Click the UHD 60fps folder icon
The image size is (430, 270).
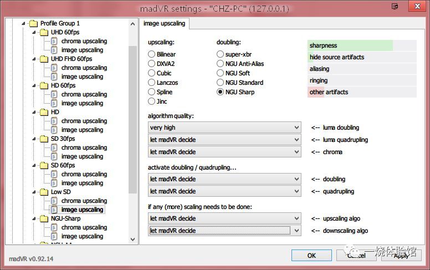coord(44,32)
